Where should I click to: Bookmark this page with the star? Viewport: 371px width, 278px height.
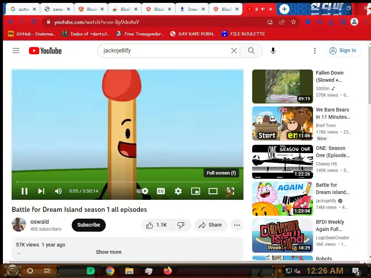pos(293,22)
